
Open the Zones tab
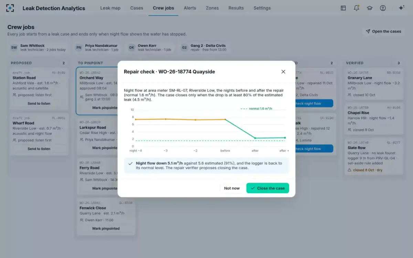click(x=212, y=8)
